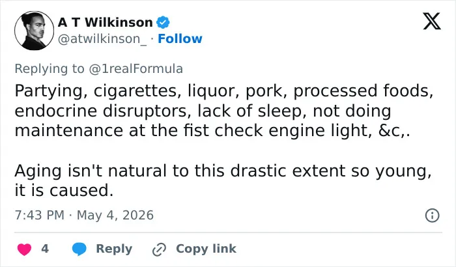Like the tweet with the pink heart

click(x=25, y=249)
